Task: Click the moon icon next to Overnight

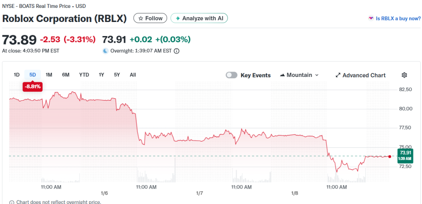Action: [x=105, y=51]
